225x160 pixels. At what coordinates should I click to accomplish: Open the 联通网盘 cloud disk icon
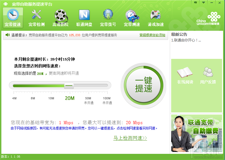pyautogui.click(x=84, y=15)
